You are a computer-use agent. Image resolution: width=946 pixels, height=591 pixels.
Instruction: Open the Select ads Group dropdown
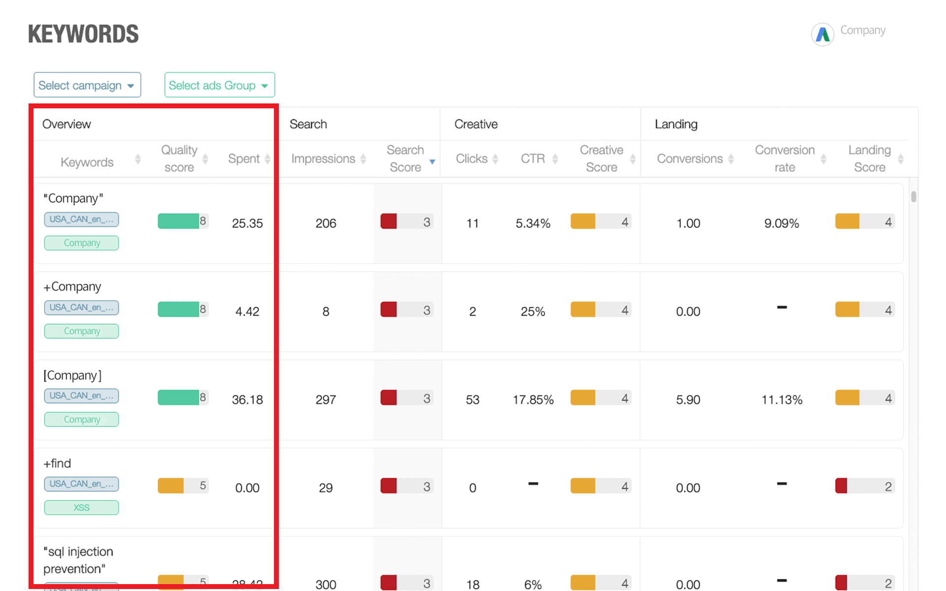pyautogui.click(x=219, y=85)
